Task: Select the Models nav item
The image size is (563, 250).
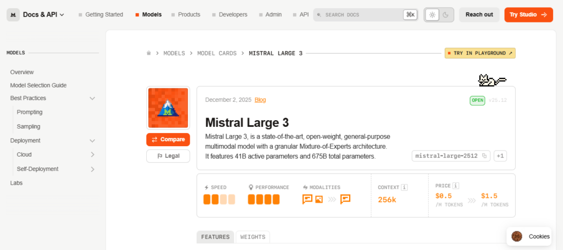Action: point(148,15)
